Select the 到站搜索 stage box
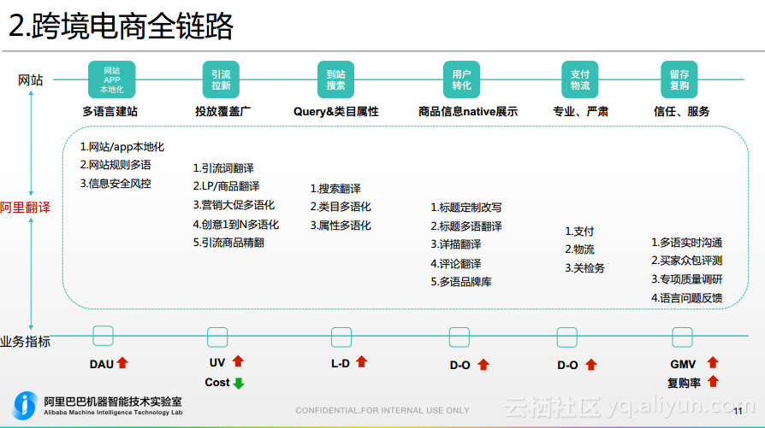 [x=335, y=79]
